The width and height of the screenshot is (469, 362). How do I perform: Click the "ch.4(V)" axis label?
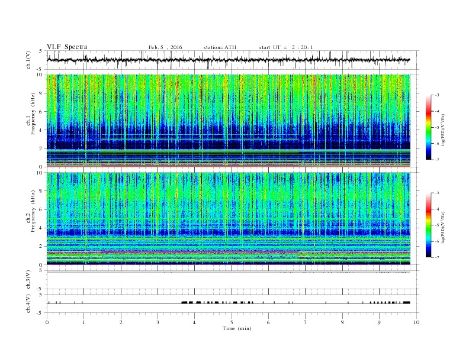click(28, 303)
